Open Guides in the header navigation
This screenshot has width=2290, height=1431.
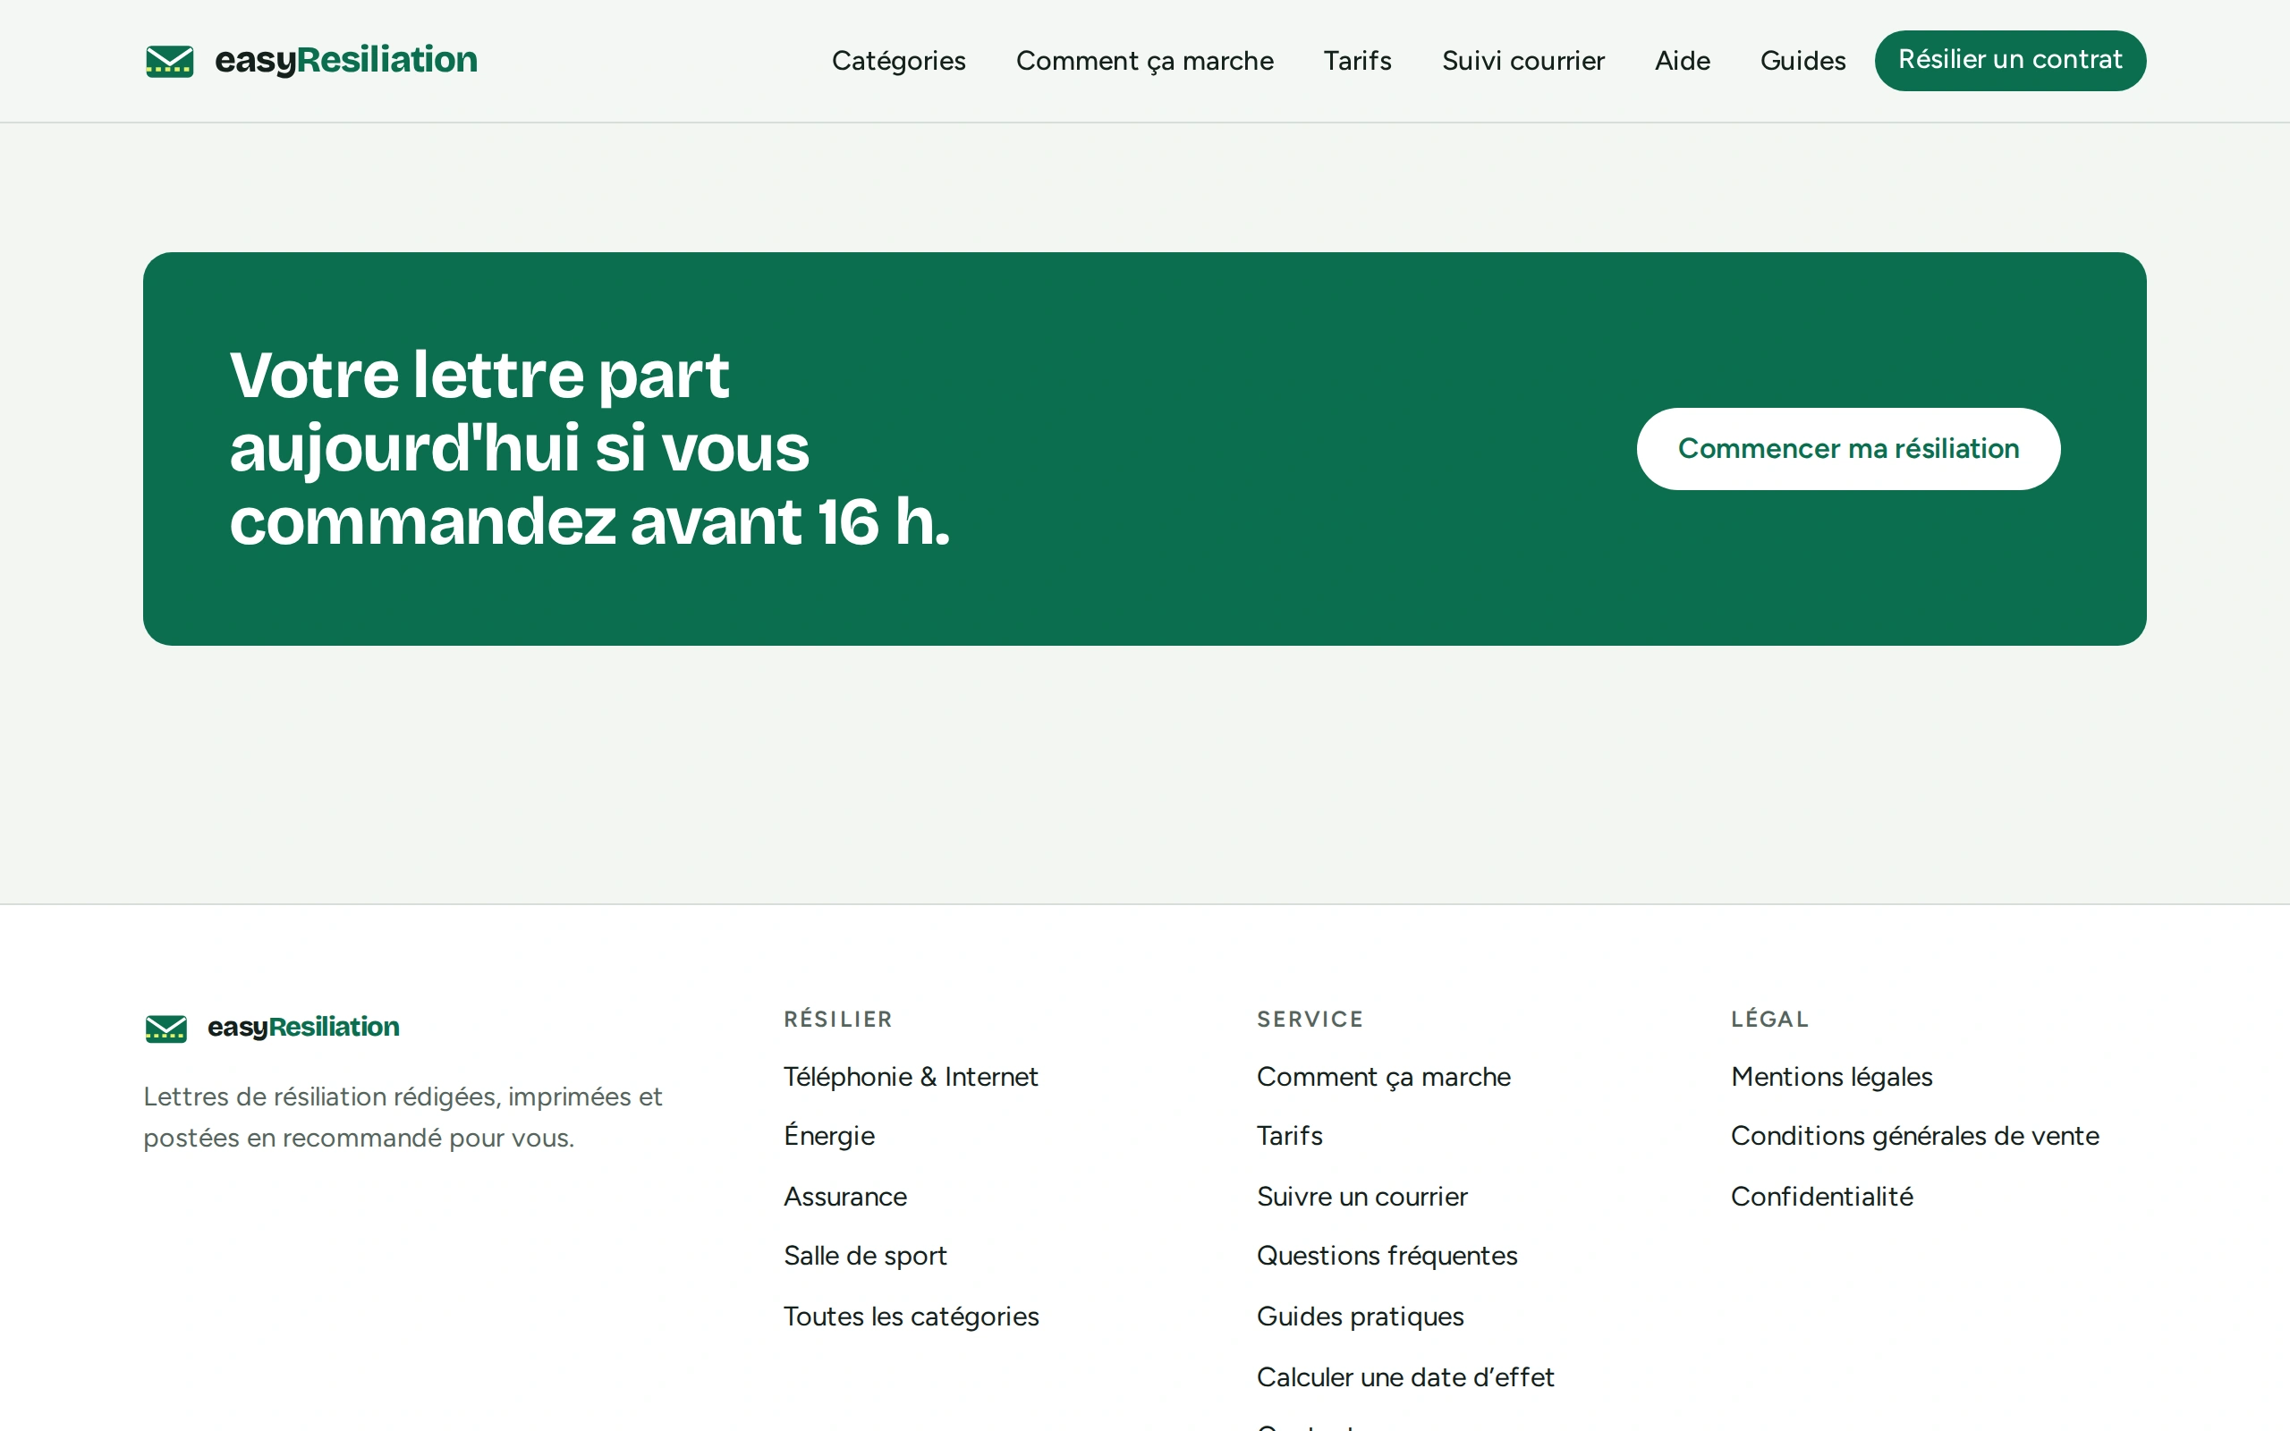coord(1802,61)
